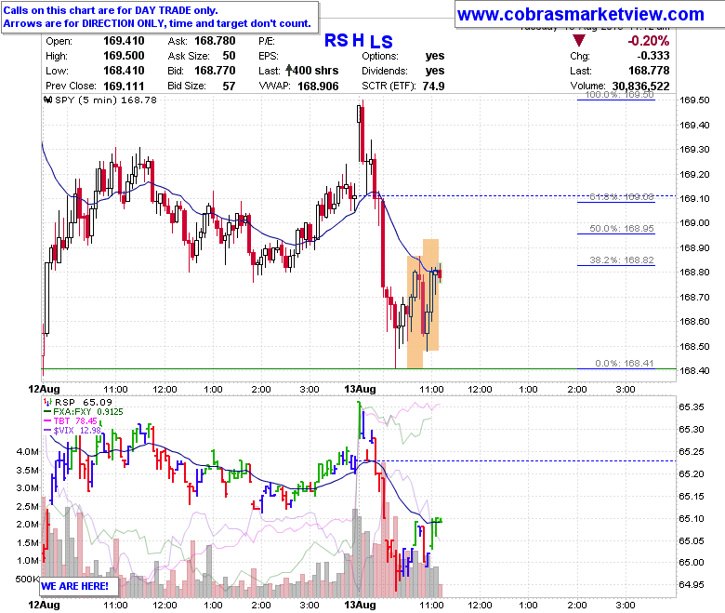Click the Prev Close value 169.111

tap(124, 87)
